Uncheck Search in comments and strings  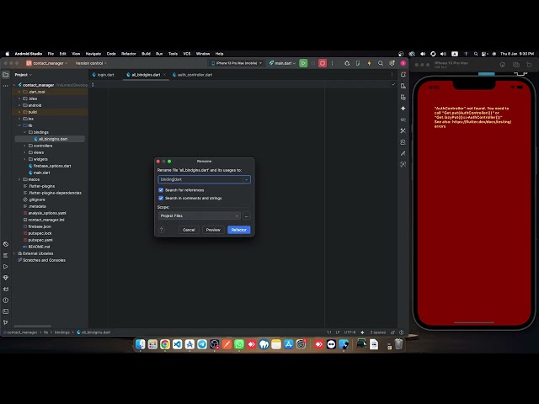[x=161, y=199]
